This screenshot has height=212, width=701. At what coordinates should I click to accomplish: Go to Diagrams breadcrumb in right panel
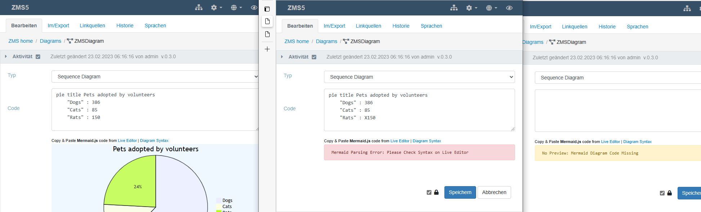point(533,42)
